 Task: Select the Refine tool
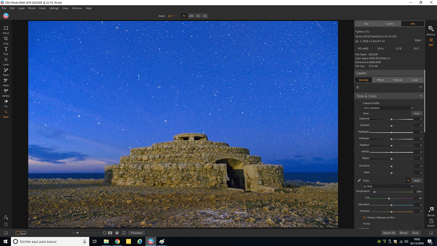point(6,93)
